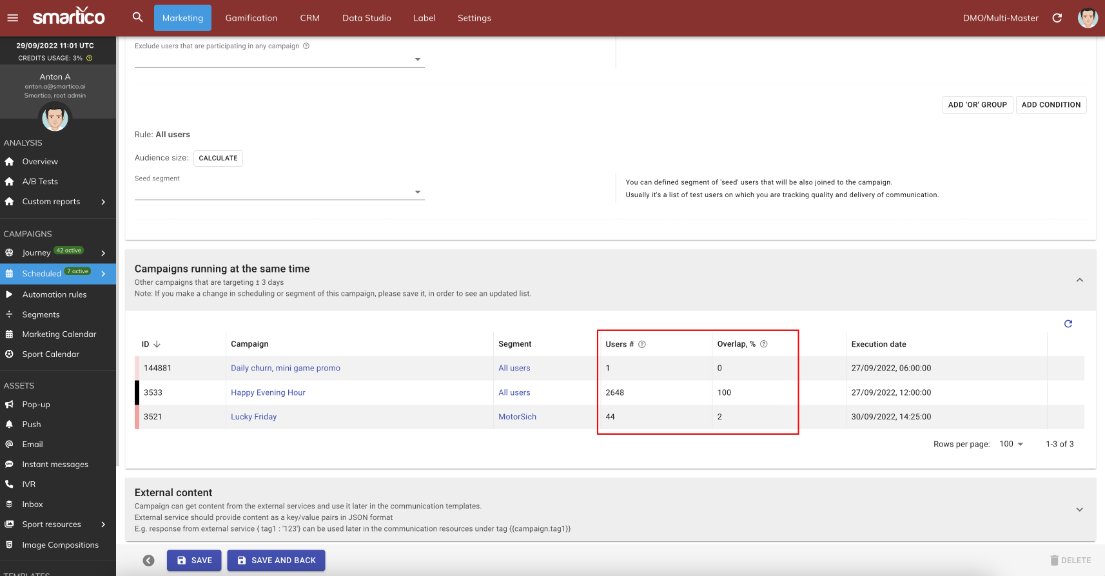Open Rows per page dropdown

[x=1011, y=444]
